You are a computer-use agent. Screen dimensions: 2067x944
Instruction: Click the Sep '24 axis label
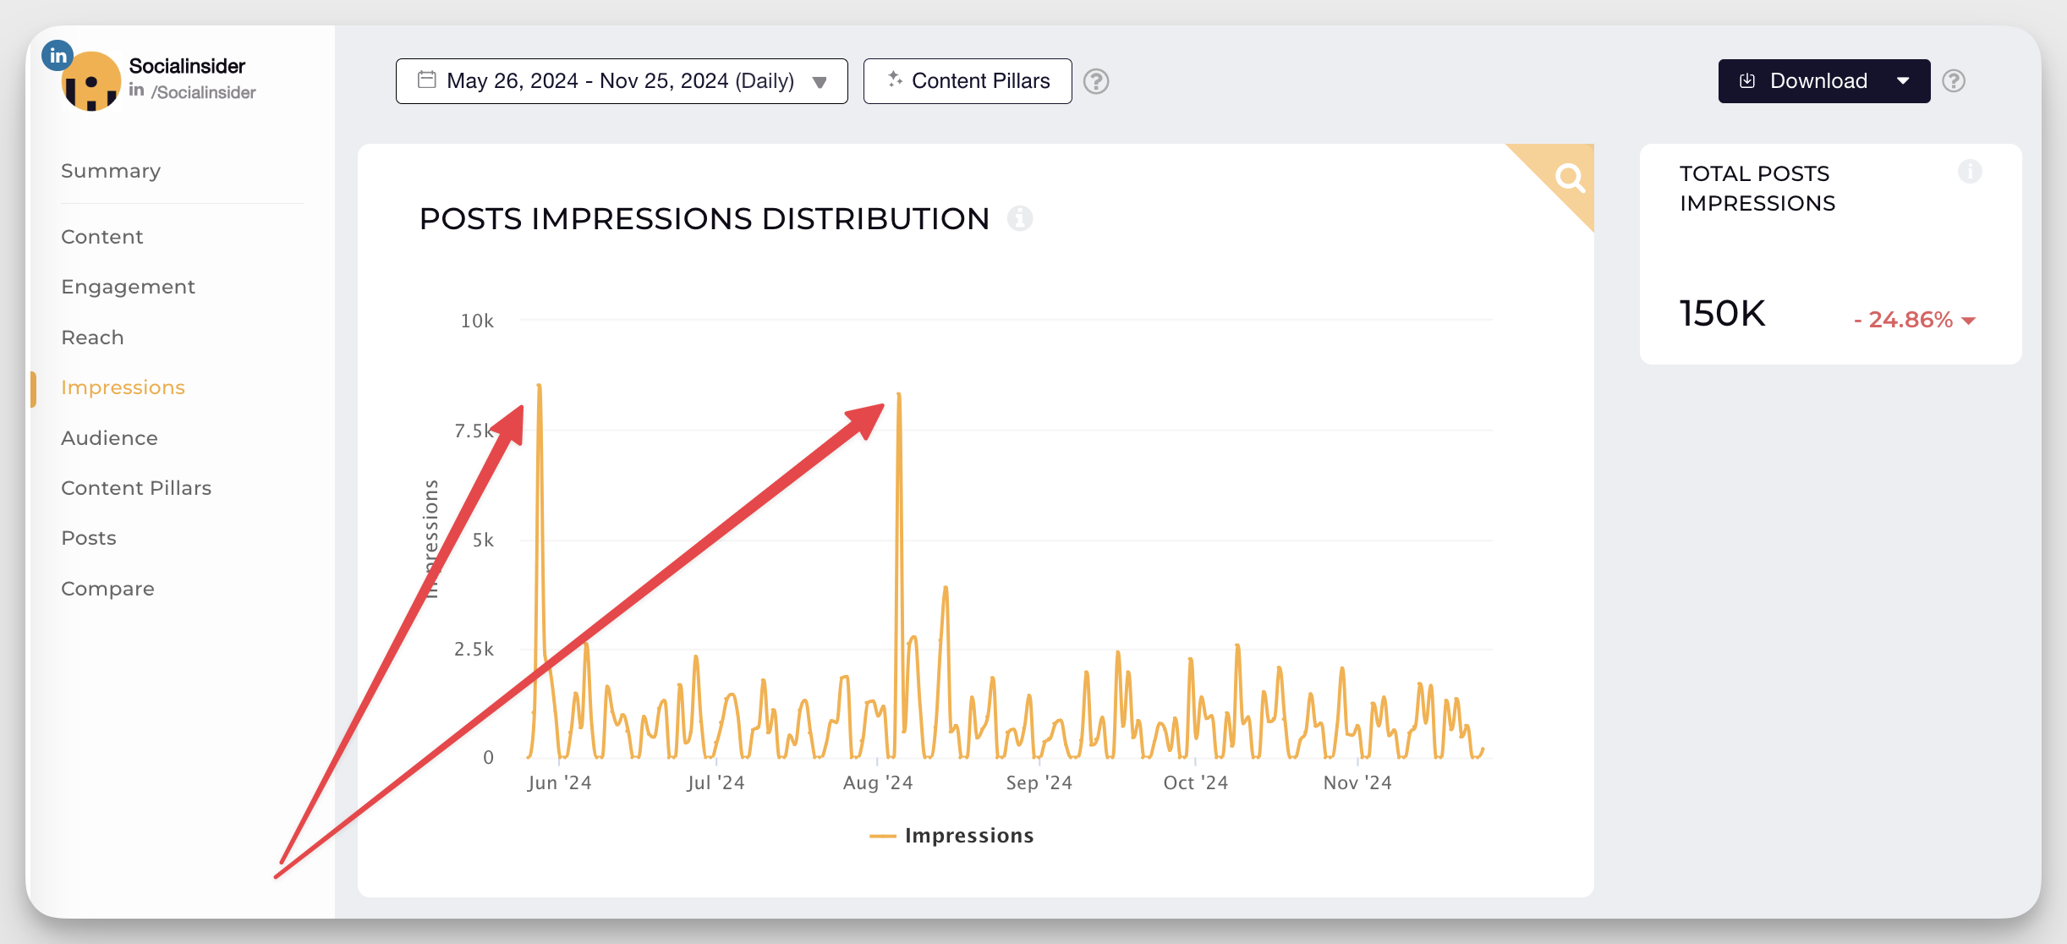[1039, 783]
